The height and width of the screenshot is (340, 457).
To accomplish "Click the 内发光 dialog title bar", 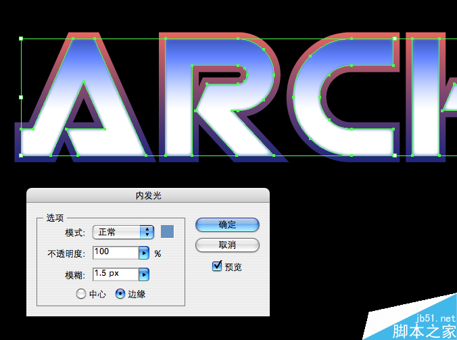I will (148, 195).
